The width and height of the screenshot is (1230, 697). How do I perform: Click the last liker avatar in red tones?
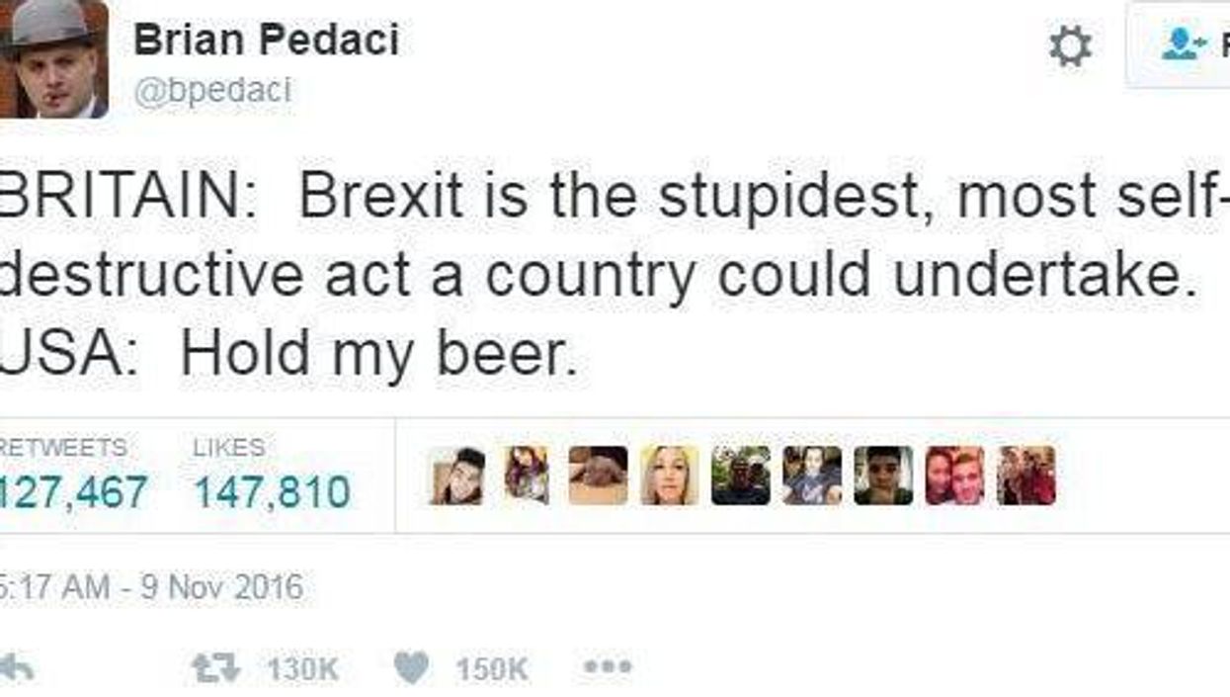tap(1026, 476)
